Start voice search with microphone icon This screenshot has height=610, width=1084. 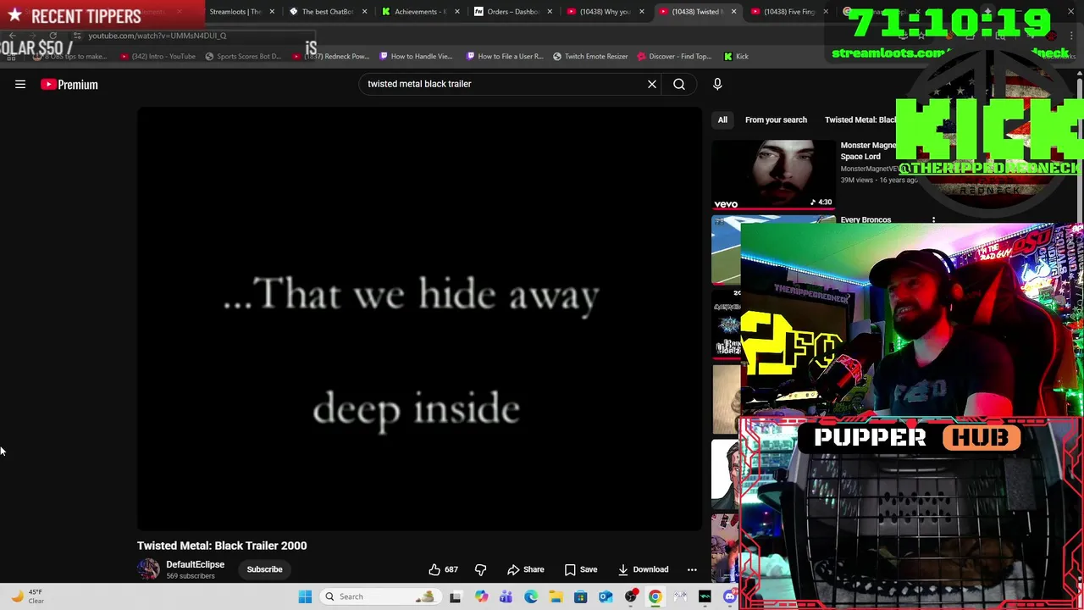click(717, 84)
